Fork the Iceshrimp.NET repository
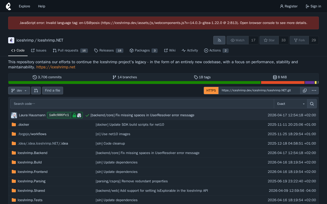This screenshot has height=204, width=327. pyautogui.click(x=299, y=40)
